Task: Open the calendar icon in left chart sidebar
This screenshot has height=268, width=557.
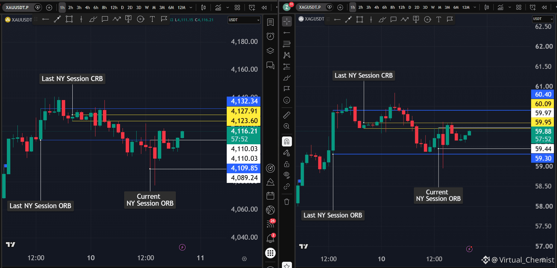Action: [270, 196]
